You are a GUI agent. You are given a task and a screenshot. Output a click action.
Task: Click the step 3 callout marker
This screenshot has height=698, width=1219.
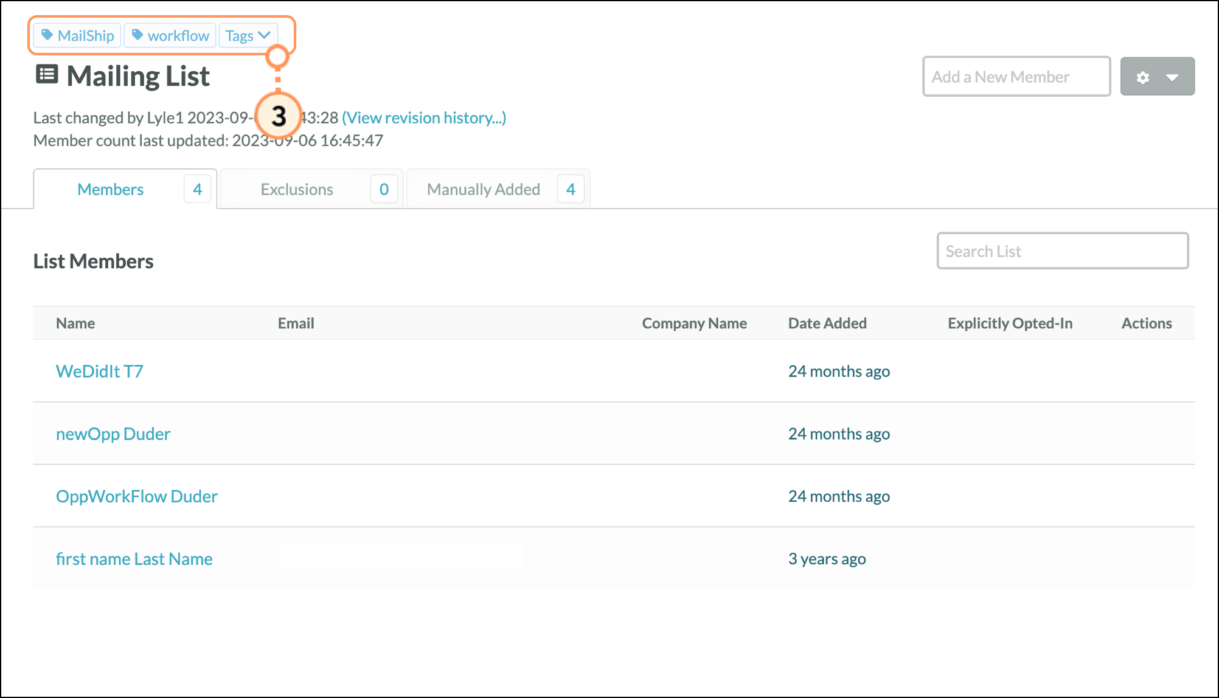coord(279,116)
